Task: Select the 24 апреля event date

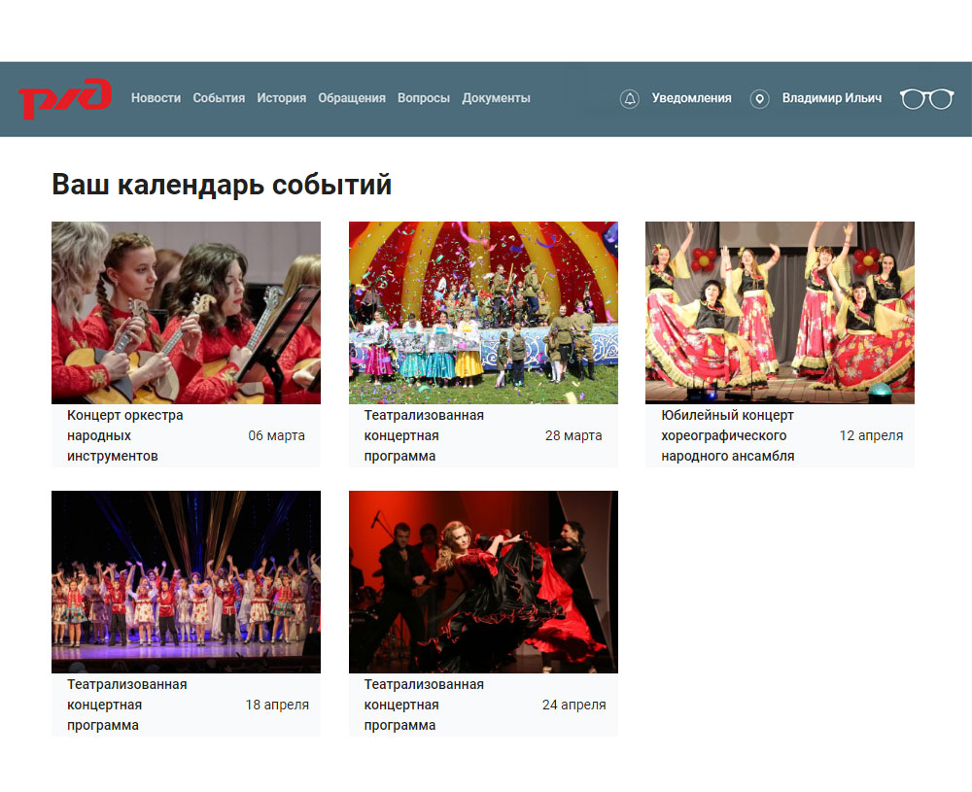Action: tap(573, 705)
